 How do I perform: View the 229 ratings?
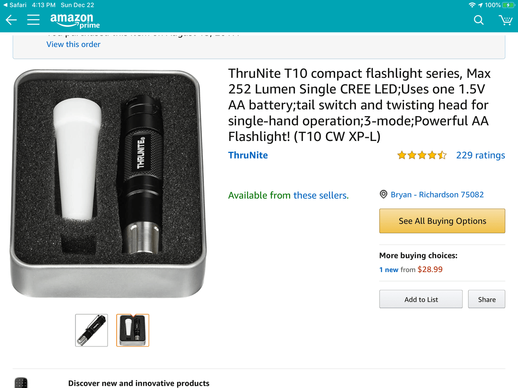point(480,155)
